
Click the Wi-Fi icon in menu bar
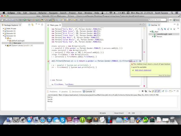[x=111, y=13]
